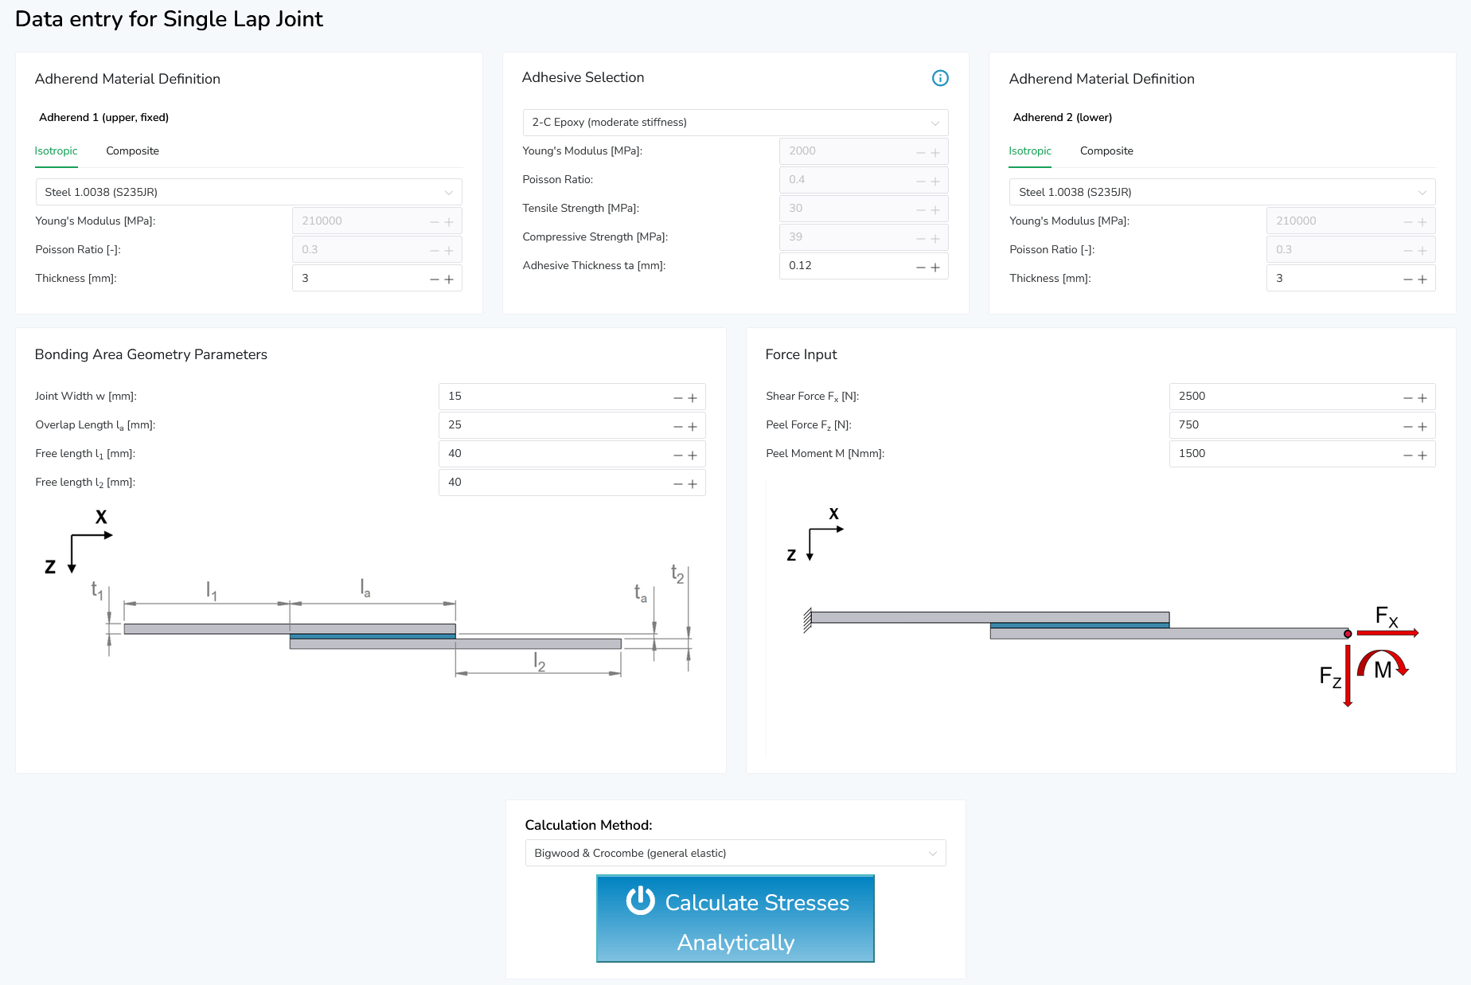Viewport: 1471px width, 985px height.
Task: Decrease Peel Moment M with minus
Action: (x=1408, y=455)
